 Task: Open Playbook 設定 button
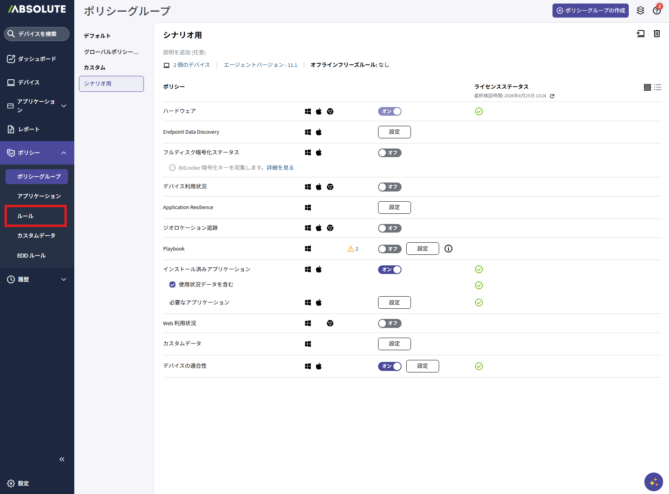coord(423,249)
